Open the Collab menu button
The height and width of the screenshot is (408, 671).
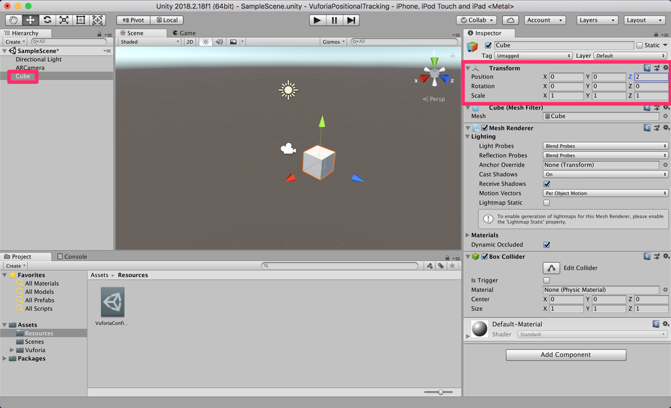476,20
